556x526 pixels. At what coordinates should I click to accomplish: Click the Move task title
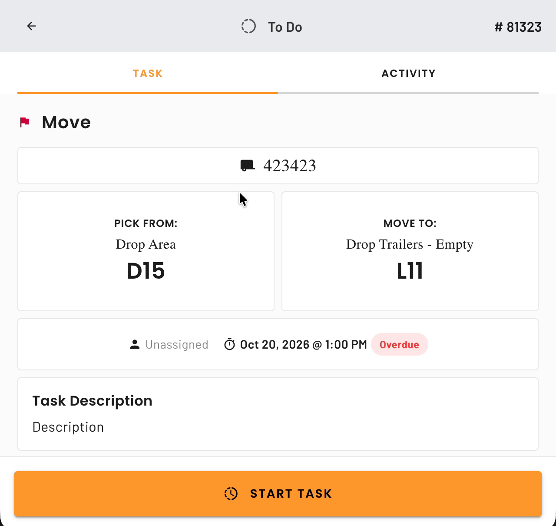click(x=66, y=122)
